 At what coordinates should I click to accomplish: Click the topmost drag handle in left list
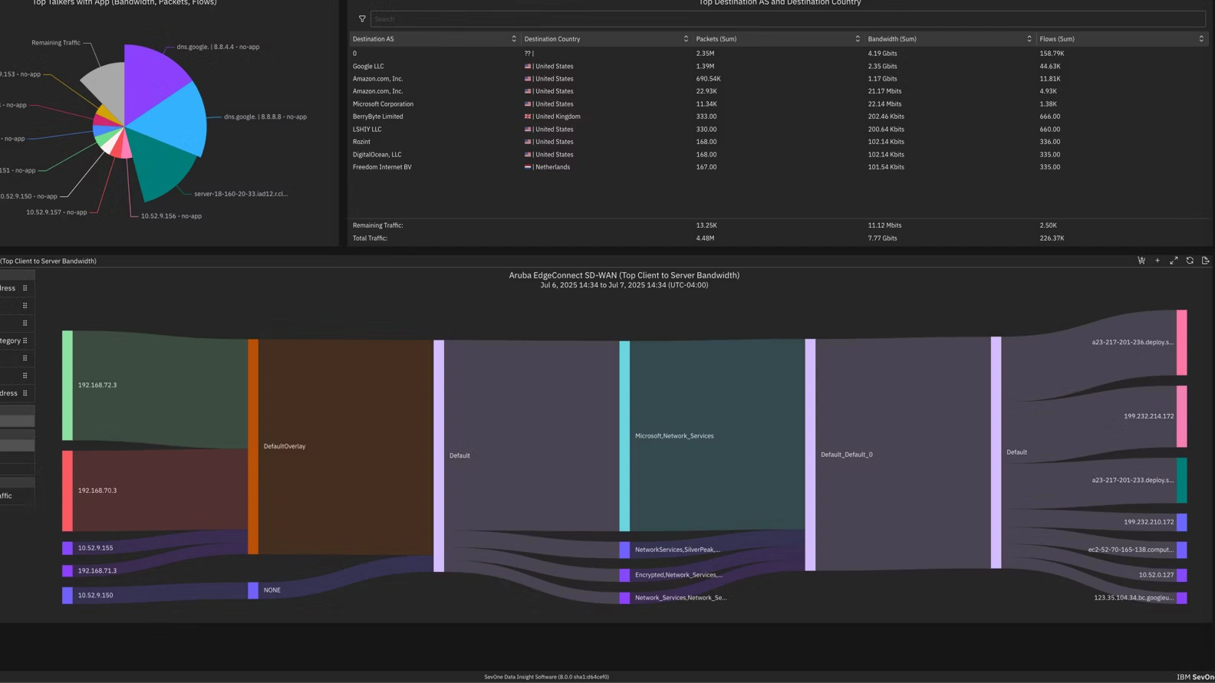tap(25, 288)
